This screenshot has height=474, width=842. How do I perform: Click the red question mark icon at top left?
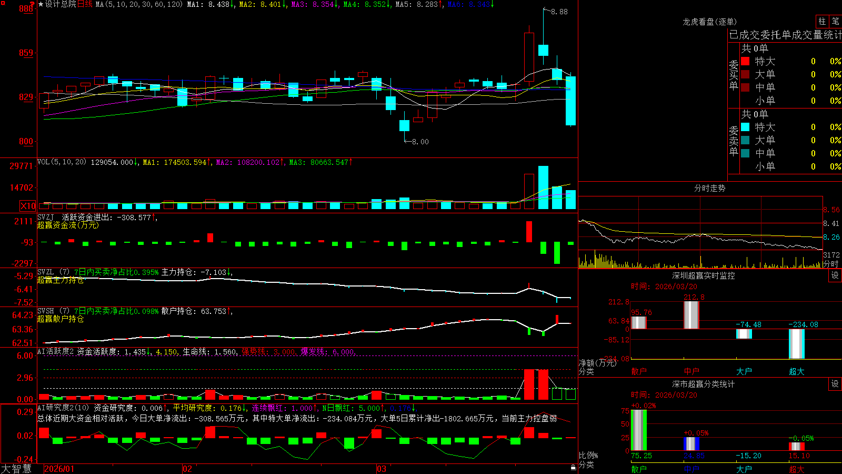33,4
